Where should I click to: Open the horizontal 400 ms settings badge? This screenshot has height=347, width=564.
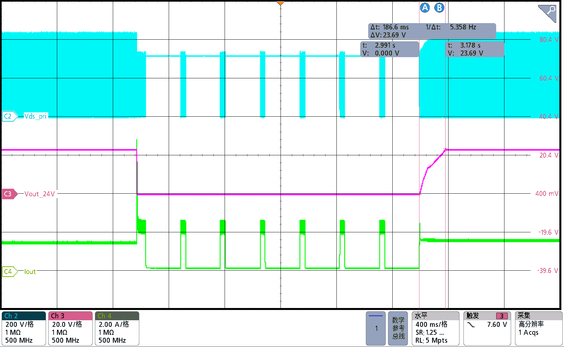[x=435, y=328]
